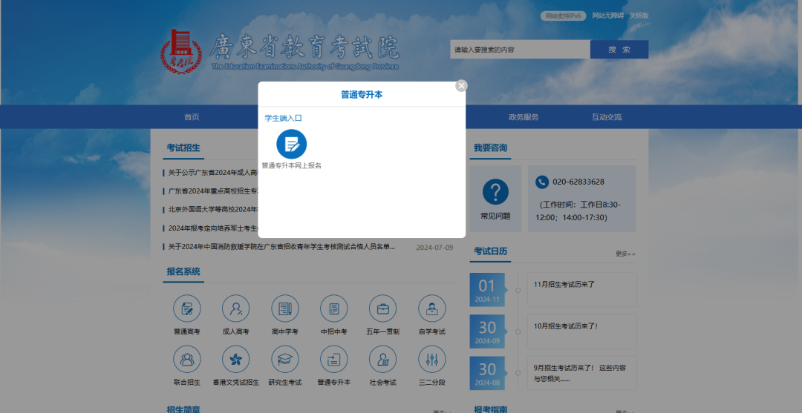The width and height of the screenshot is (802, 413).
Task: Click the 中招中考 icon
Action: pos(333,308)
